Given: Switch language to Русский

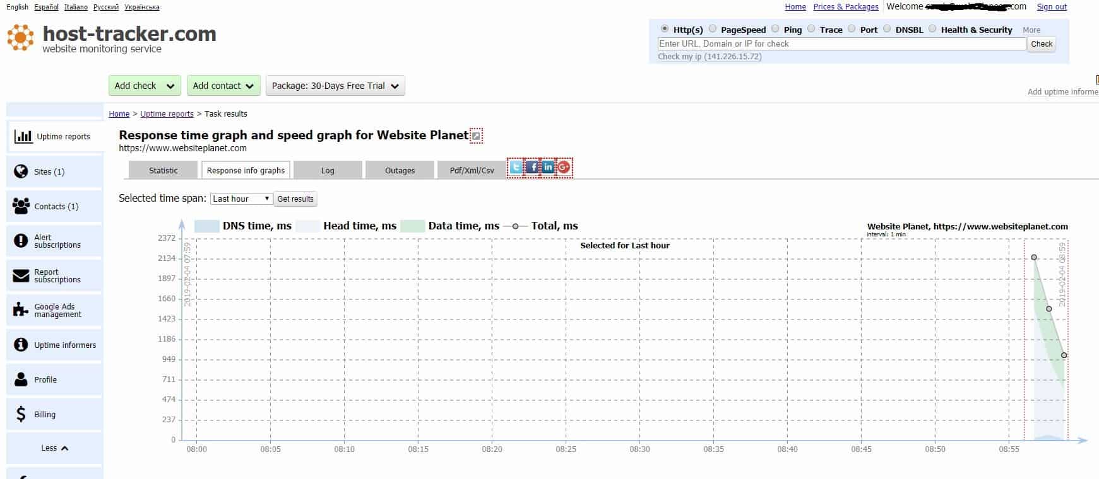Looking at the screenshot, I should [x=105, y=7].
